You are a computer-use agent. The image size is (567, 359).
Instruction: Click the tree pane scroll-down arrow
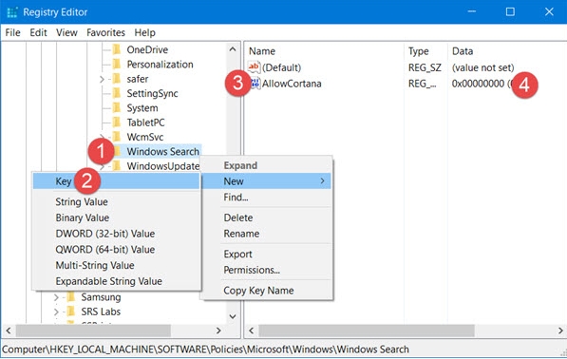click(x=233, y=316)
